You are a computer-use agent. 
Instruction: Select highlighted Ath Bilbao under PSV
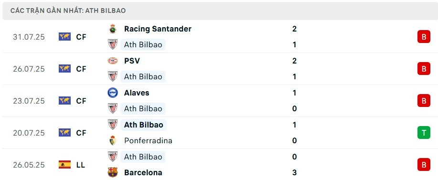[143, 76]
